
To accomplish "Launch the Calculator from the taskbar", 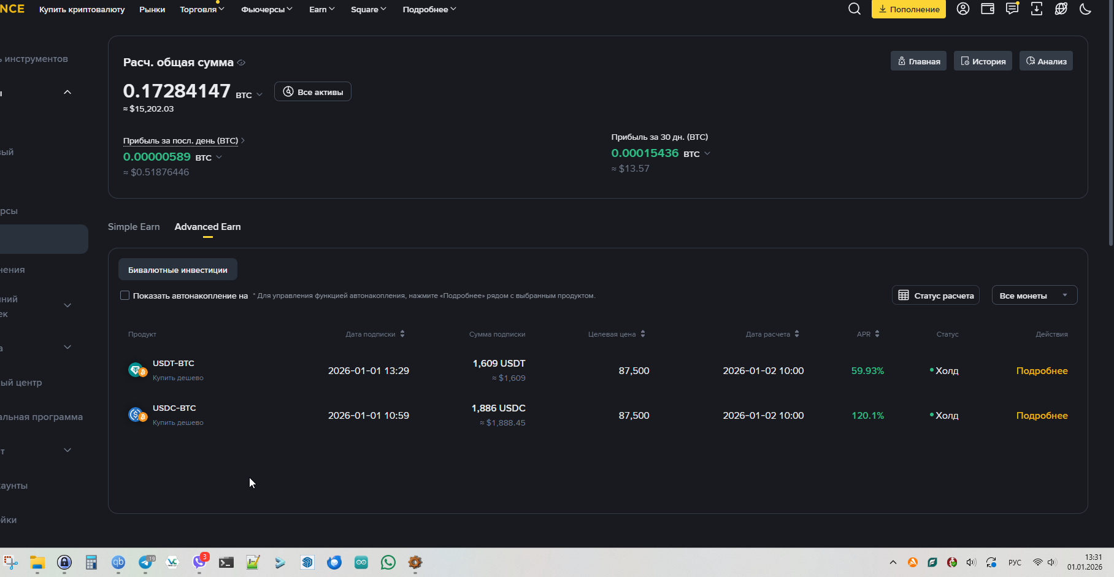I will [91, 562].
